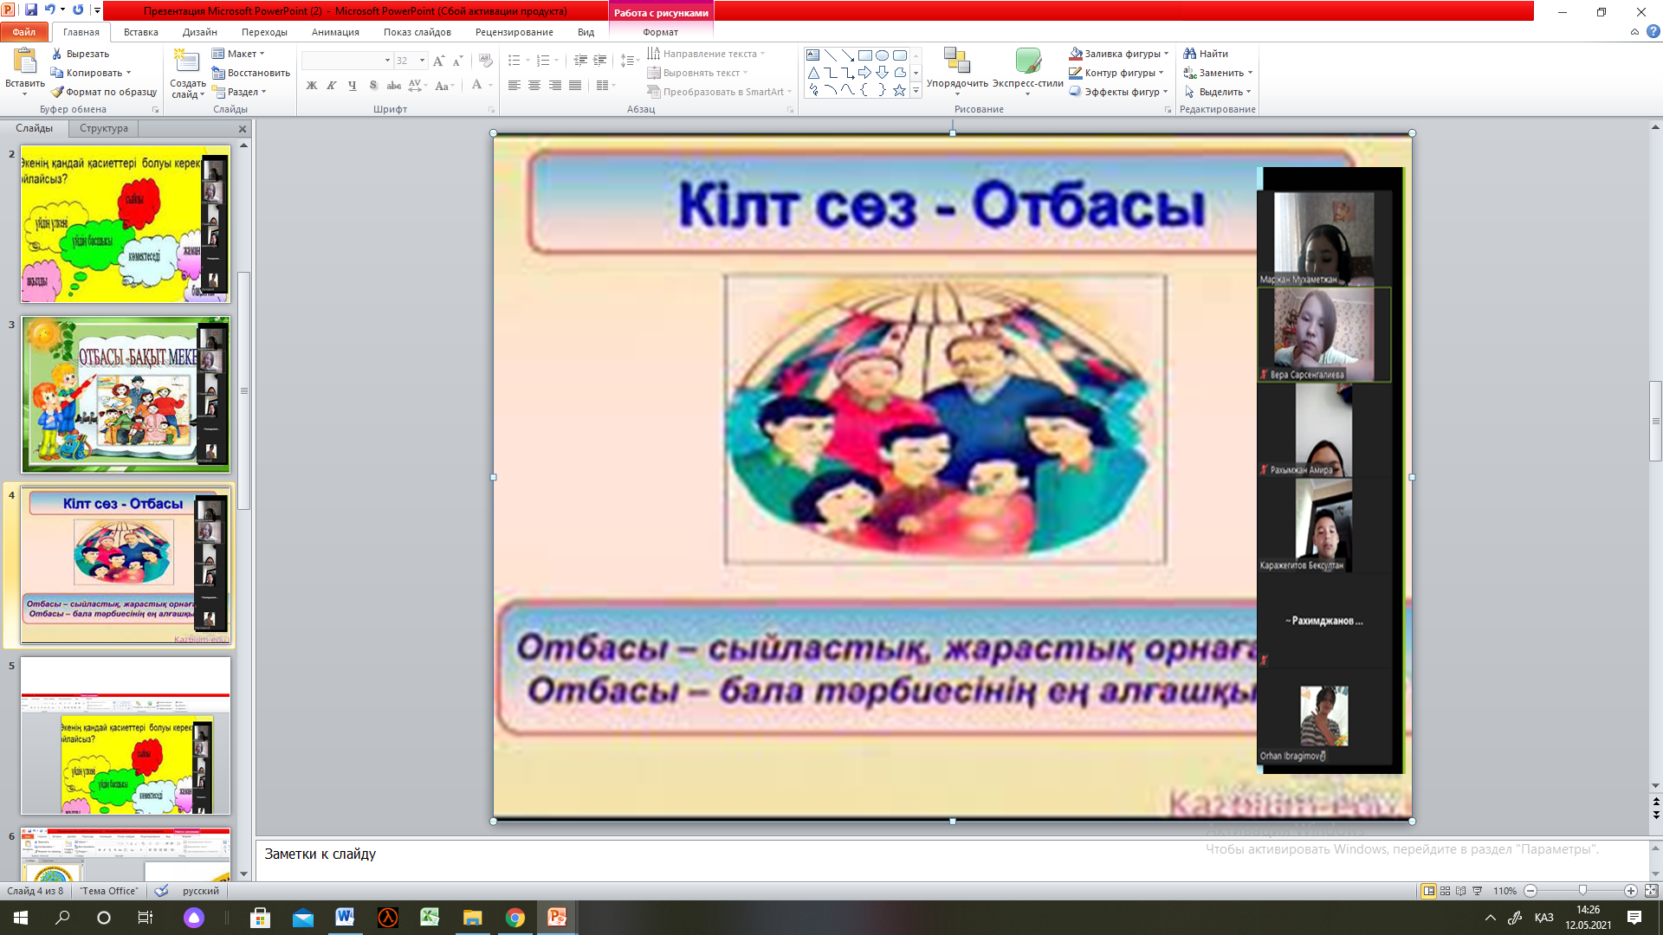
Task: Create a new slide (Создать слайд)
Action: (187, 74)
